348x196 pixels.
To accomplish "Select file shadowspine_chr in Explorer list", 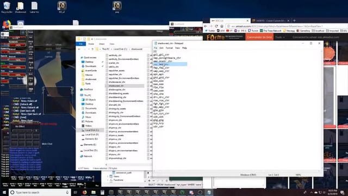I will pos(117,89).
